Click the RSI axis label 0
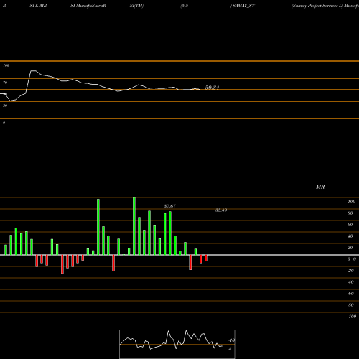This screenshot has height=359, width=359. [4, 123]
